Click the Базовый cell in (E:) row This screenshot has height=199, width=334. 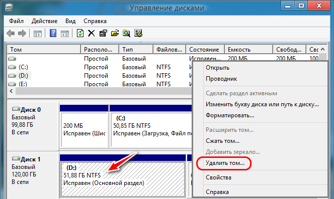click(134, 84)
